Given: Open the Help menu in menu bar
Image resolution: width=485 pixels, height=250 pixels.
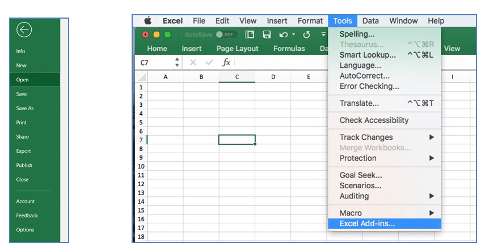Looking at the screenshot, I should coord(436,21).
